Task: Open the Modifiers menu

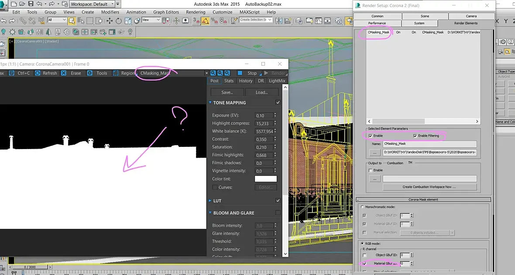Action: [x=110, y=12]
